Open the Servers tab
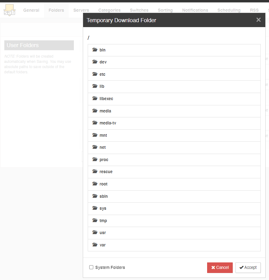The height and width of the screenshot is (280, 269). (81, 10)
